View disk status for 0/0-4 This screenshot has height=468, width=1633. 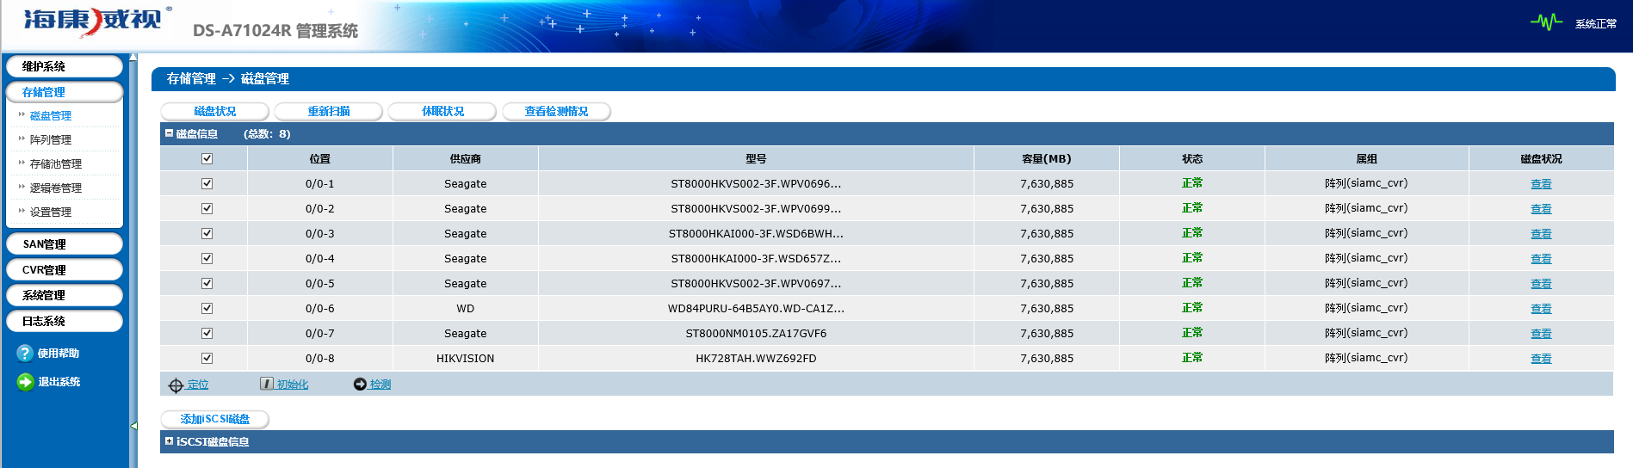pos(1541,259)
